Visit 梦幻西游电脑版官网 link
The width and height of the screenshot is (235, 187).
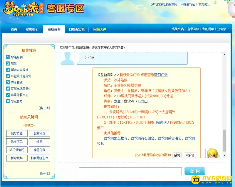pos(164,4)
